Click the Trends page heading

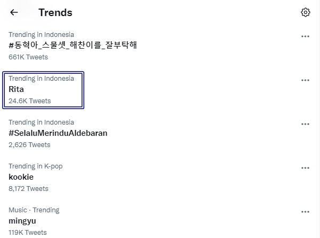click(x=55, y=12)
